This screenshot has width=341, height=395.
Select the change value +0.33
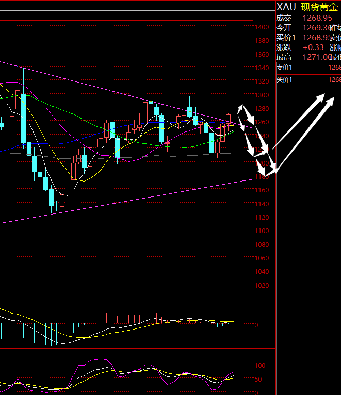313,47
